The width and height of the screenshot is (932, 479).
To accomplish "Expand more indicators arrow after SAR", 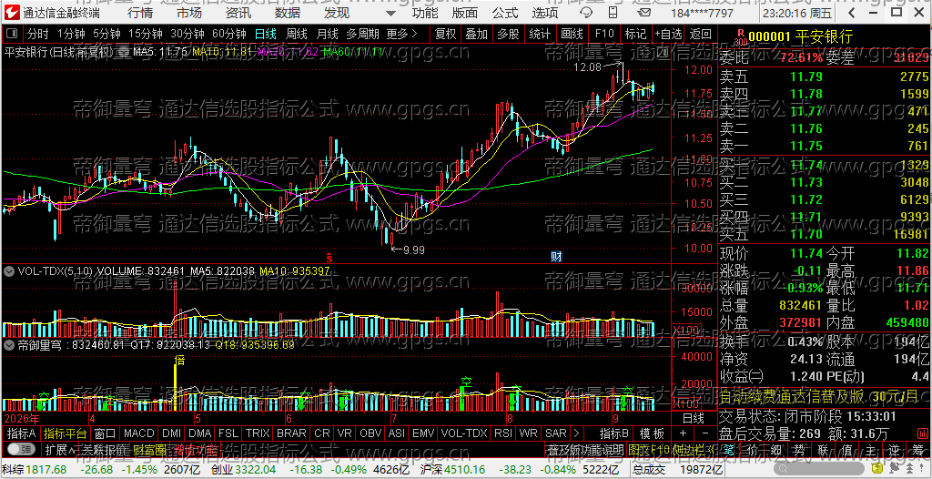I will coord(576,433).
